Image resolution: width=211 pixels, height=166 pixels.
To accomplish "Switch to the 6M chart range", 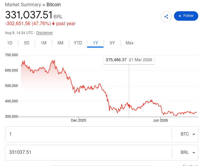I will point(60,43).
